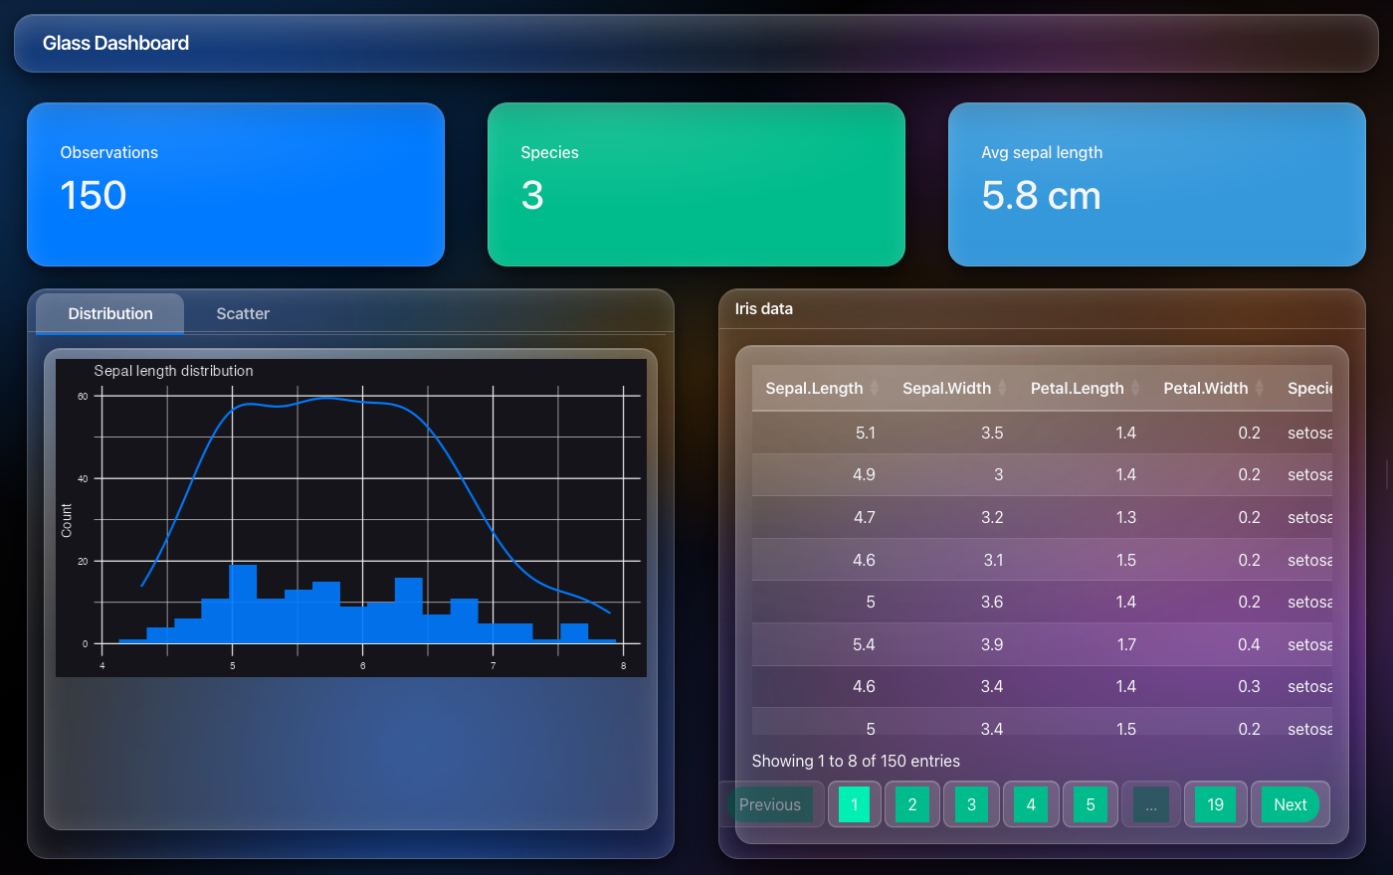Viewport: 1393px width, 875px height.
Task: Click 'Showing 1 to 8 of 150 entries' text
Action: [856, 761]
